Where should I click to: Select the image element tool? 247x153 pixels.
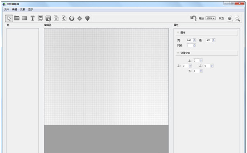tap(40, 18)
